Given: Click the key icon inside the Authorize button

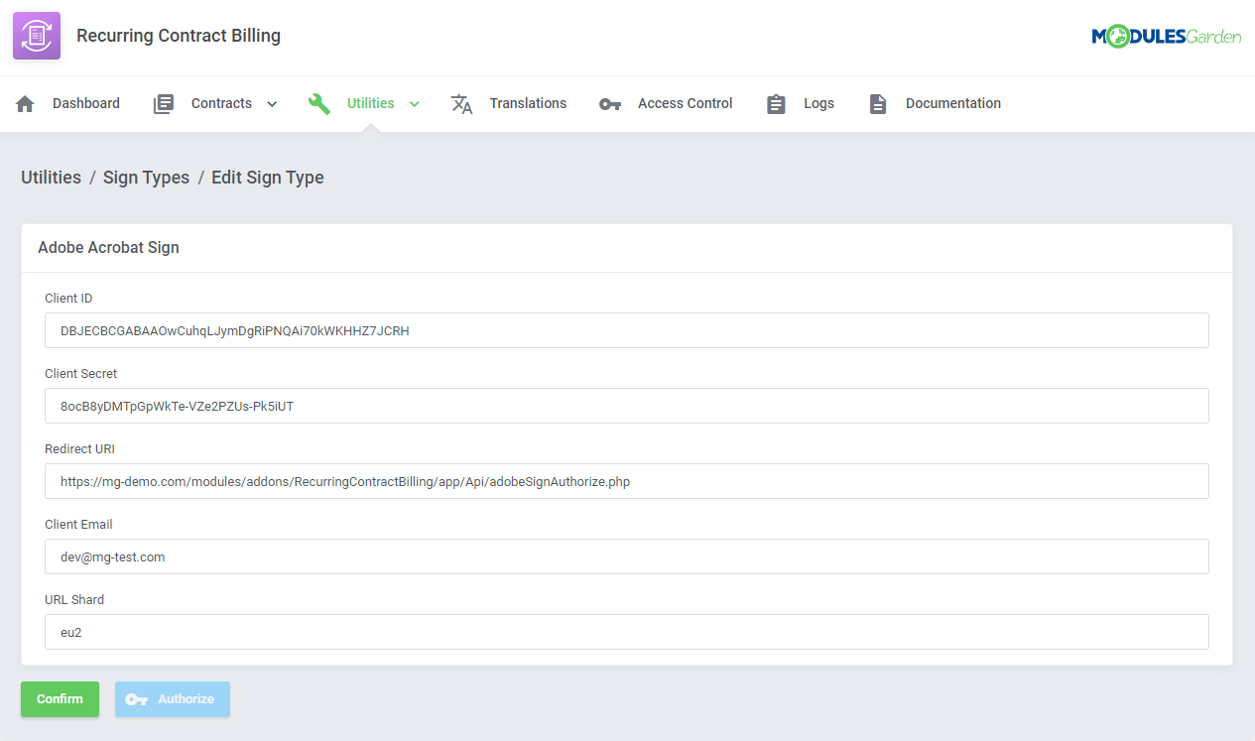Looking at the screenshot, I should tap(138, 699).
